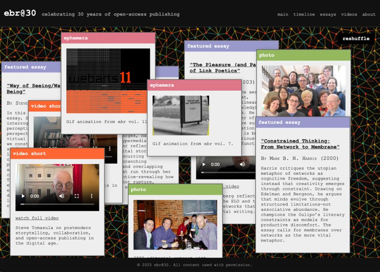Go to the main page

click(283, 14)
